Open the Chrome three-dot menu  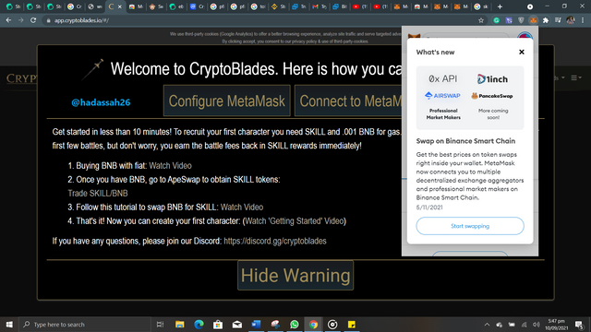(583, 20)
